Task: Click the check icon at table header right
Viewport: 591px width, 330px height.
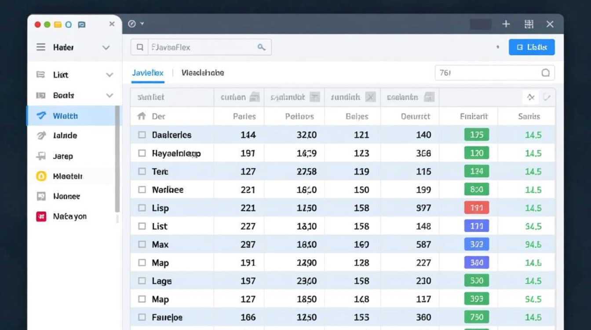Action: pyautogui.click(x=547, y=97)
